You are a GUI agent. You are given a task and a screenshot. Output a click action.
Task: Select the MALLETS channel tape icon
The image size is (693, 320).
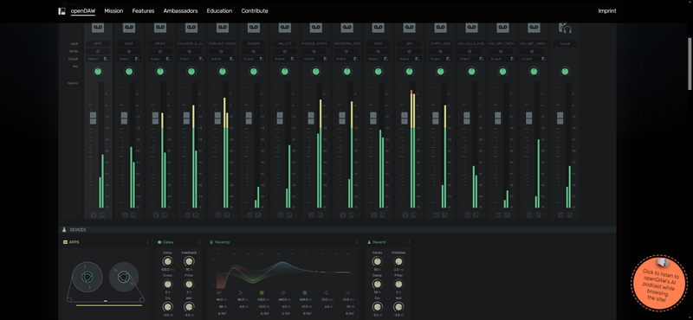point(285,28)
